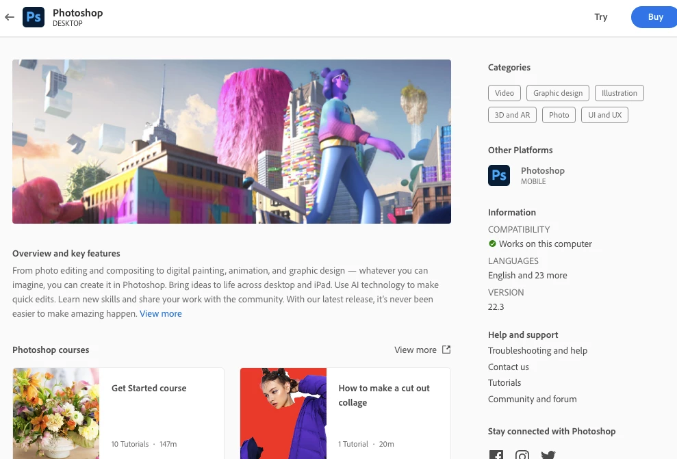Open Photoshop Mobile Ps icon under Other Platforms
The height and width of the screenshot is (459, 677).
click(499, 175)
